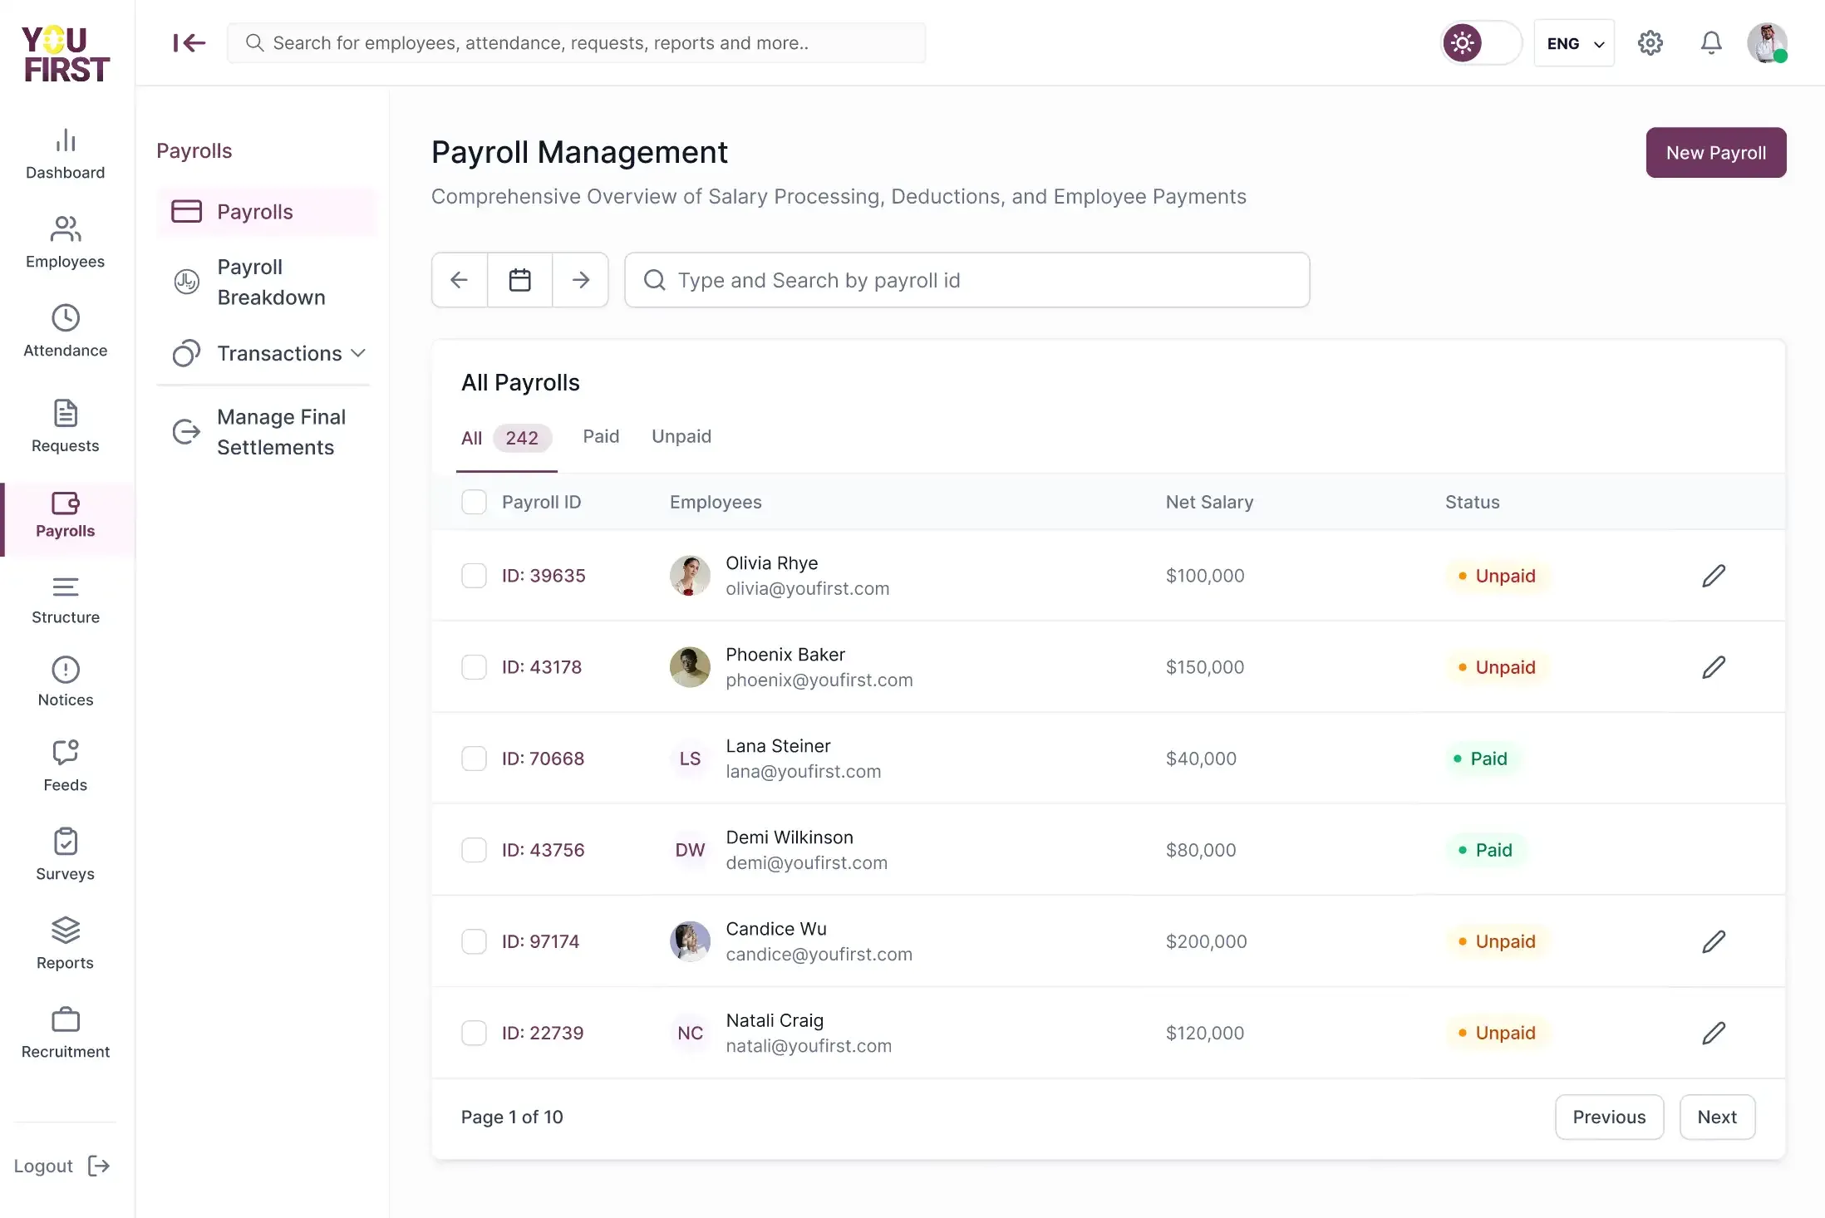Edit payroll for Phoenix Baker
Screen dimensions: 1825x1218
pyautogui.click(x=1714, y=667)
